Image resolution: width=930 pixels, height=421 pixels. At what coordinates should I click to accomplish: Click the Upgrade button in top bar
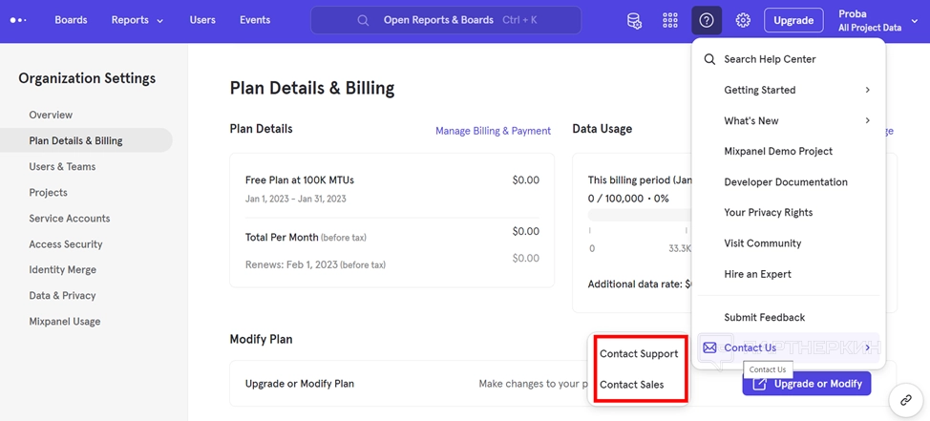(793, 20)
